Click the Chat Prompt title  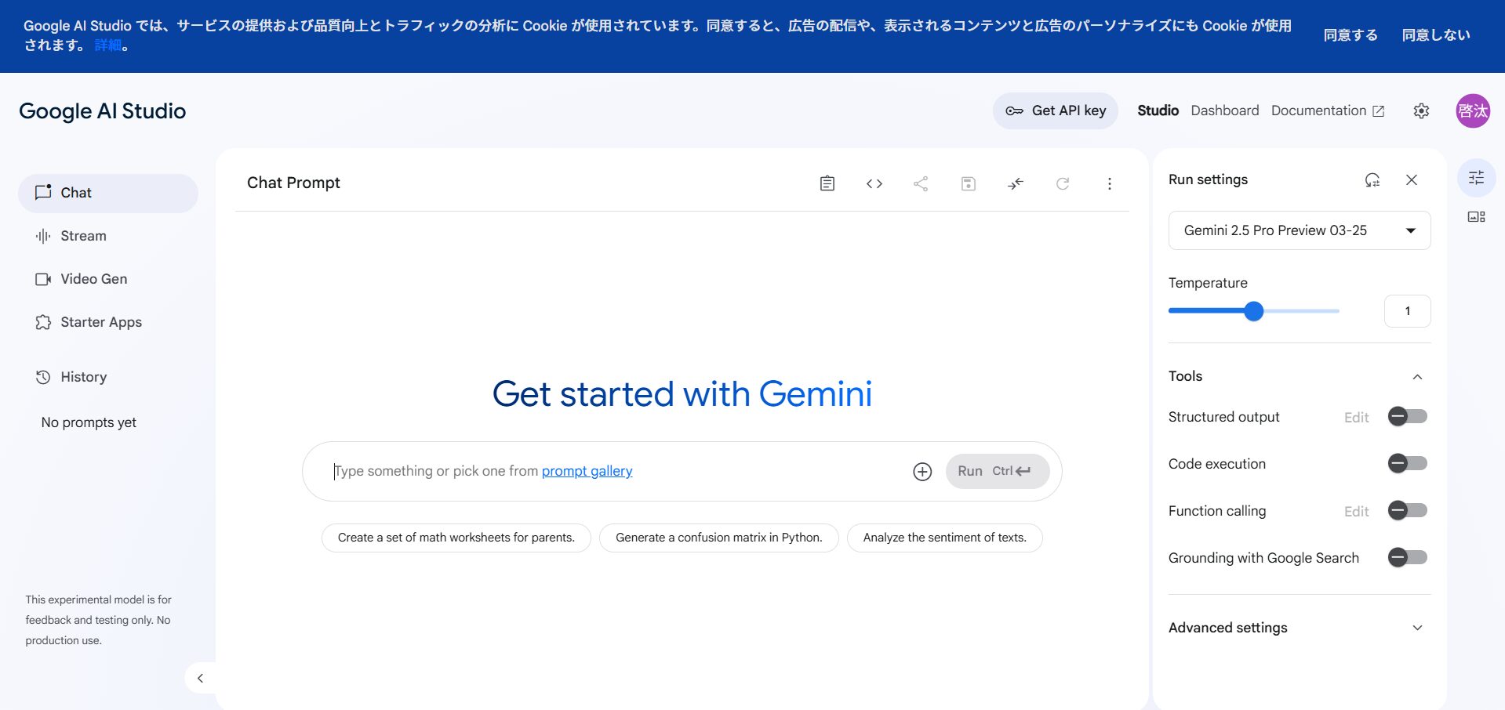tap(293, 183)
